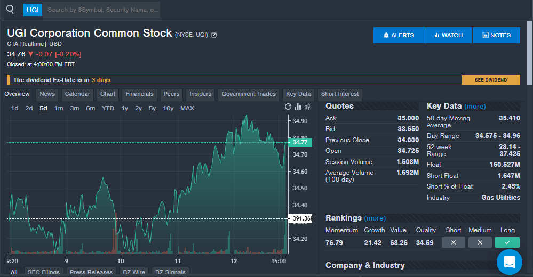
Task: Select the 2d chart range
Action: (x=29, y=108)
